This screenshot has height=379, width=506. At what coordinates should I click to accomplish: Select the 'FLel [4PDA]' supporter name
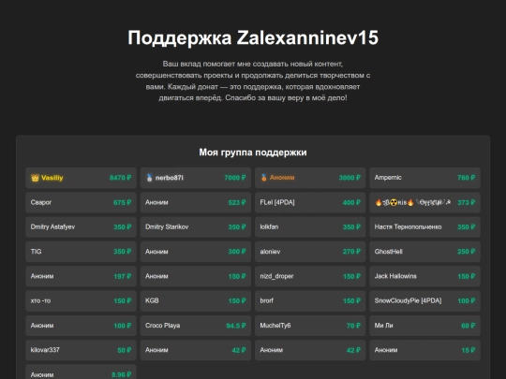pyautogui.click(x=277, y=202)
